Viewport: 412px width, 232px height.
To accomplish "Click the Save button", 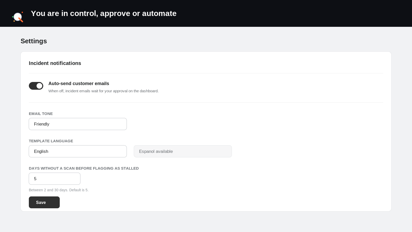I will pos(44,202).
